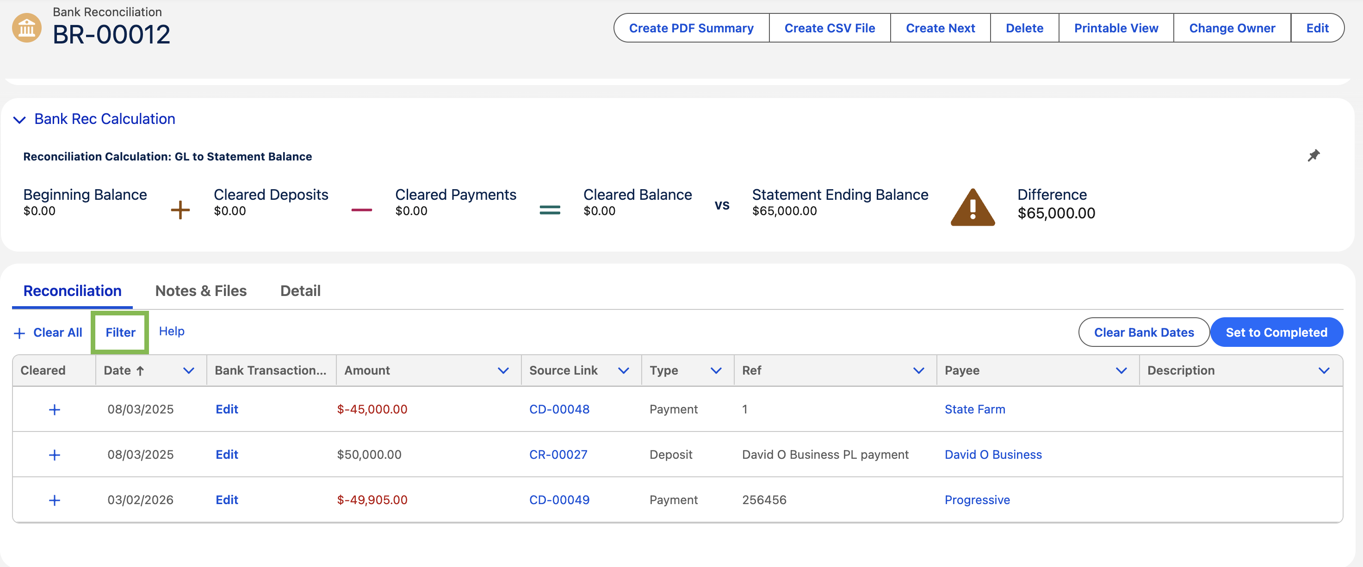The image size is (1363, 567).
Task: Switch to the Detail tab
Action: tap(301, 291)
